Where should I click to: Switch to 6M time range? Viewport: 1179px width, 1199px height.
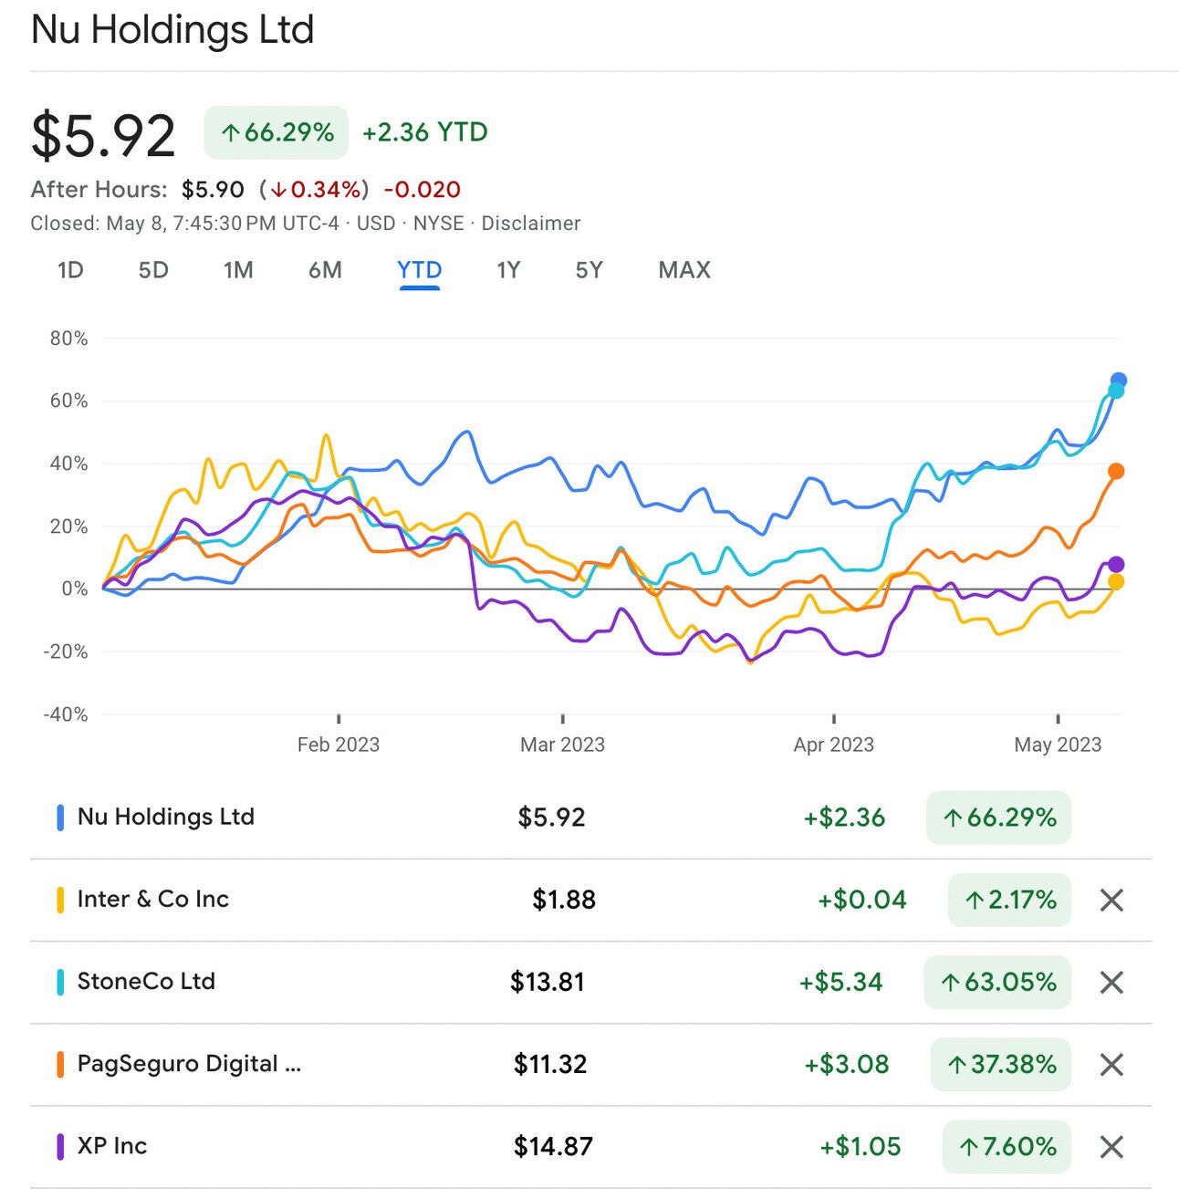pyautogui.click(x=325, y=270)
